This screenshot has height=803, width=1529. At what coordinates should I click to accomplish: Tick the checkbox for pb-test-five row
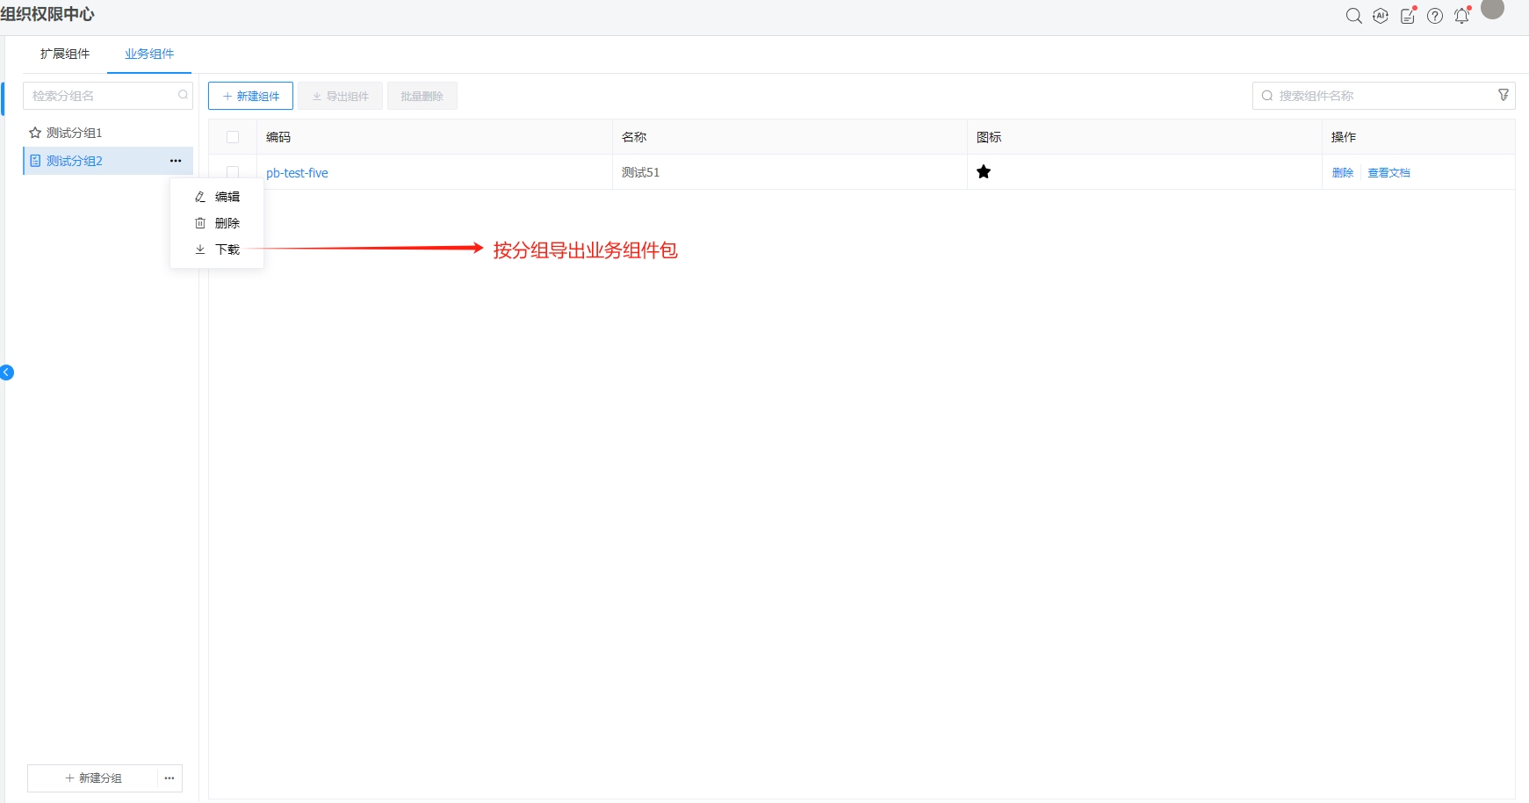pyautogui.click(x=233, y=172)
